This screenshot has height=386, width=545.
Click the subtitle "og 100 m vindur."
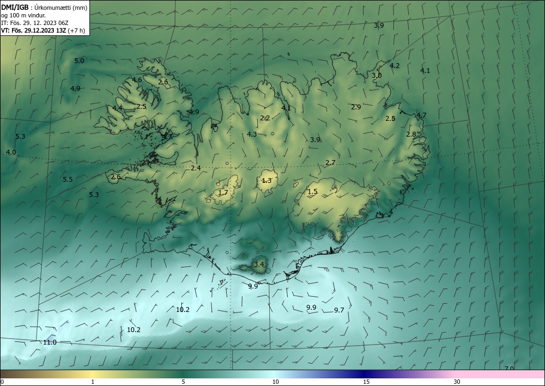(x=23, y=15)
